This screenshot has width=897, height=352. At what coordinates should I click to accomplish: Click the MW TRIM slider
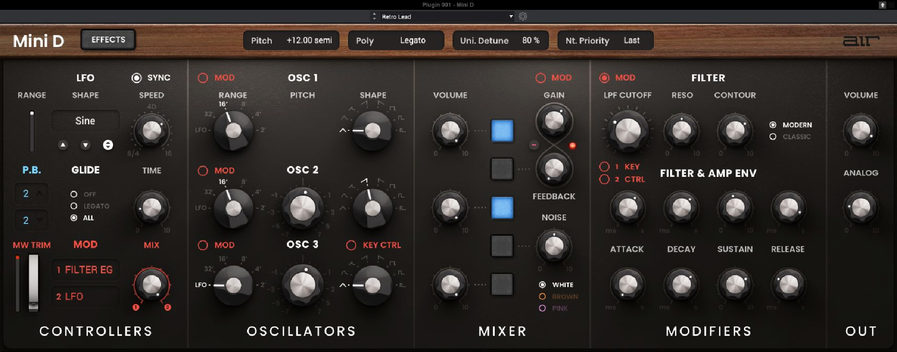pos(17,283)
